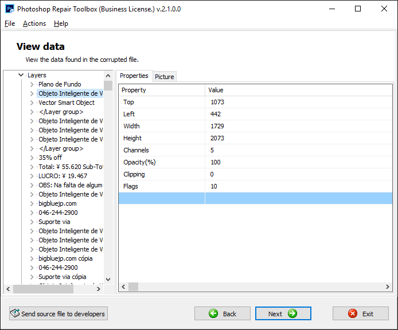Open the Actions menu
This screenshot has width=398, height=330.
[34, 23]
